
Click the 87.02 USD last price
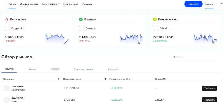69,100
